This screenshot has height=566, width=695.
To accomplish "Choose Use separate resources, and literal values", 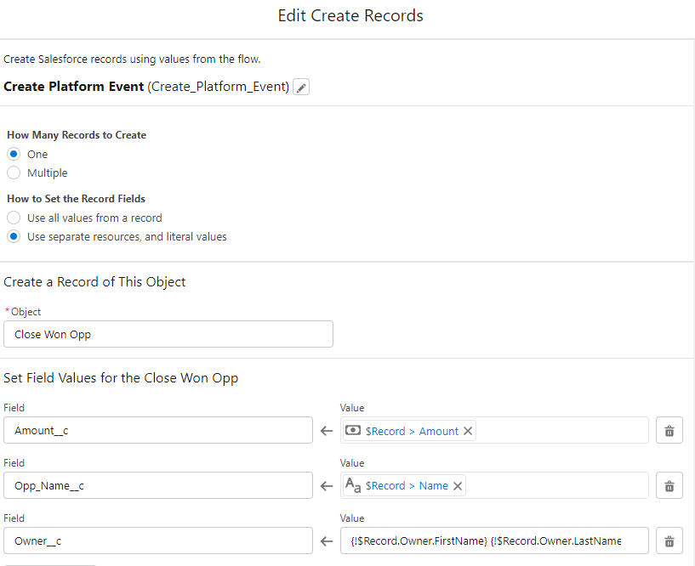I will click(14, 237).
